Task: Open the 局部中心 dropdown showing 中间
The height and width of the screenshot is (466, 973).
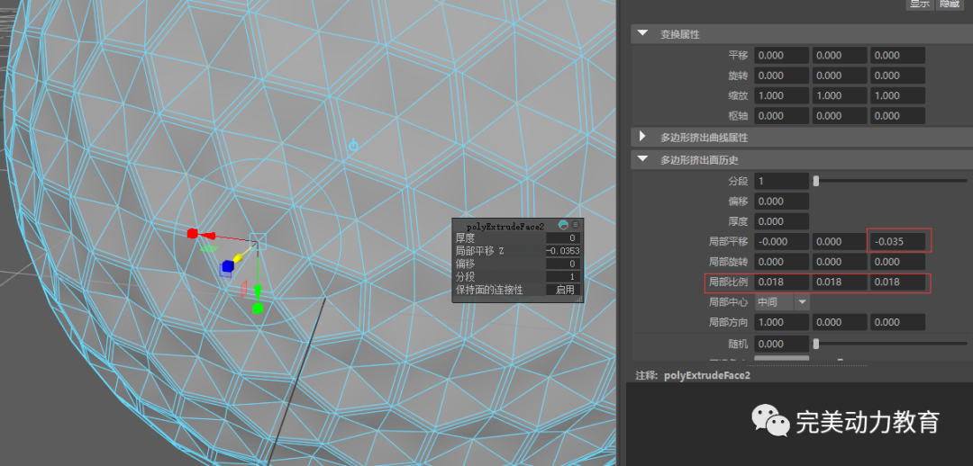Action: 782,301
